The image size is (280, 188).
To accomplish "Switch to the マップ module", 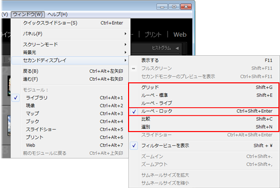I will [x=71, y=113].
